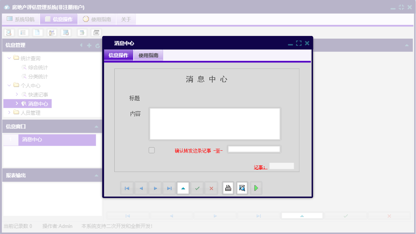Expand the 人员管理 folder in the tree

[9, 112]
